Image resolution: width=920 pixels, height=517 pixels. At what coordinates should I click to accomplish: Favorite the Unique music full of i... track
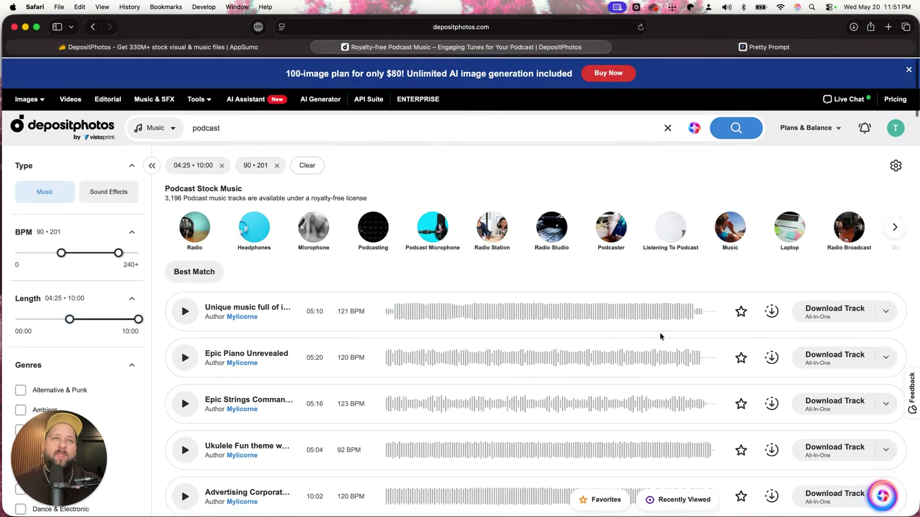[x=741, y=311]
